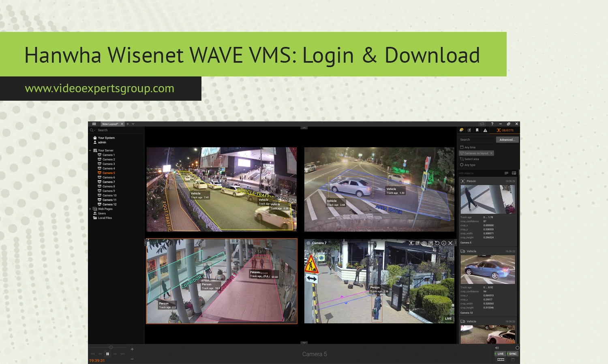
Task: Toggle motion search on Camera 7
Action: [417, 243]
